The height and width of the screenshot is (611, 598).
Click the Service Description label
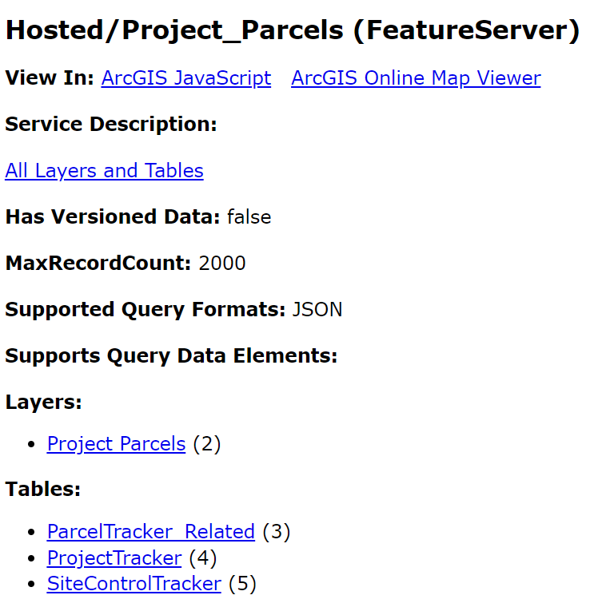tap(111, 125)
